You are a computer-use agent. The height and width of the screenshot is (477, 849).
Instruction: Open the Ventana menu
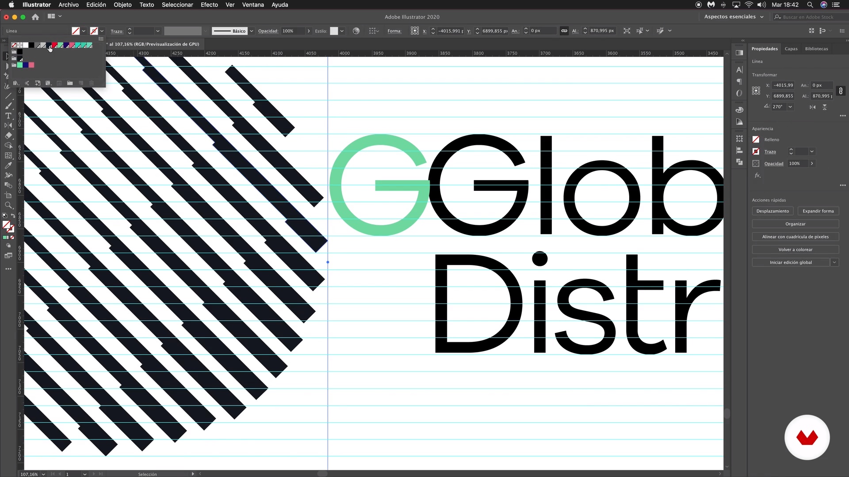click(253, 5)
